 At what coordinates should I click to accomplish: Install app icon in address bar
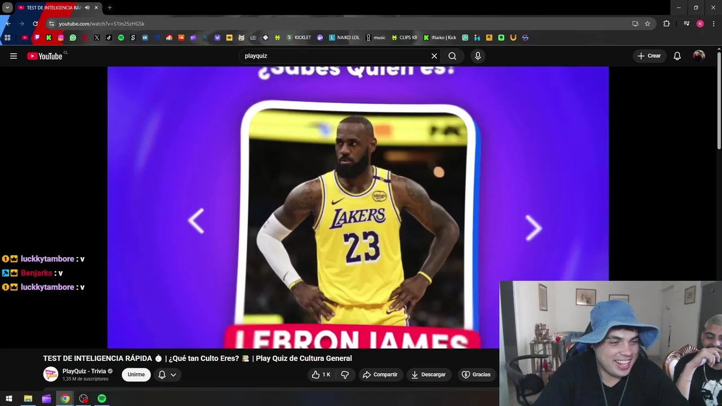[x=635, y=24]
